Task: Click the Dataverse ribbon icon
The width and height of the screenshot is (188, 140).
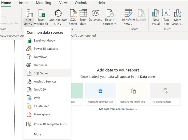Action: tap(95, 13)
